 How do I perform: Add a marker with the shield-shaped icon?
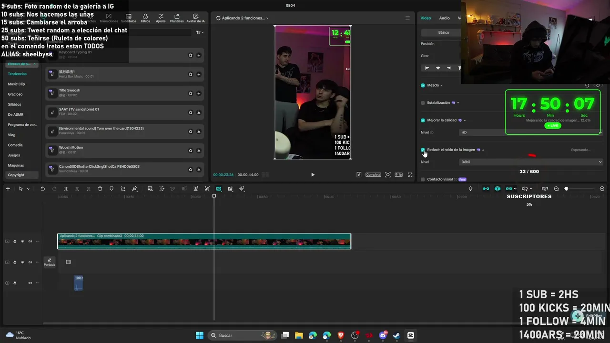[x=112, y=189]
